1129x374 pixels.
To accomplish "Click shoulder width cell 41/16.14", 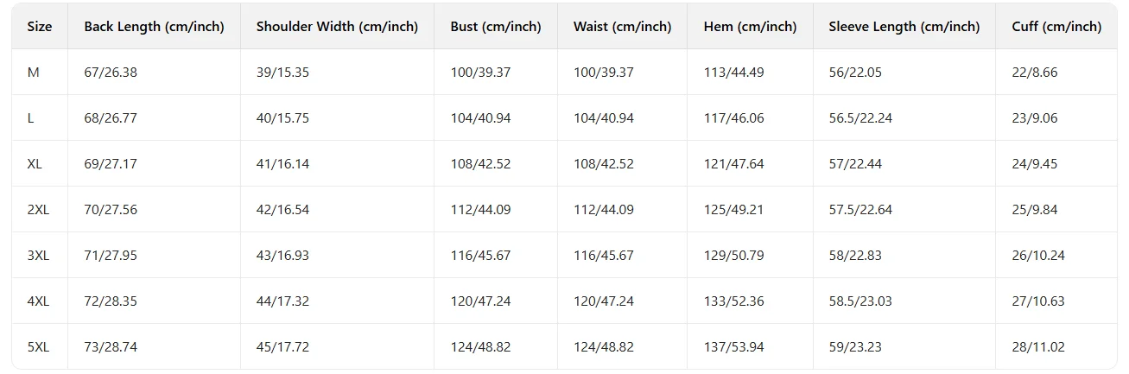I will coord(282,164).
